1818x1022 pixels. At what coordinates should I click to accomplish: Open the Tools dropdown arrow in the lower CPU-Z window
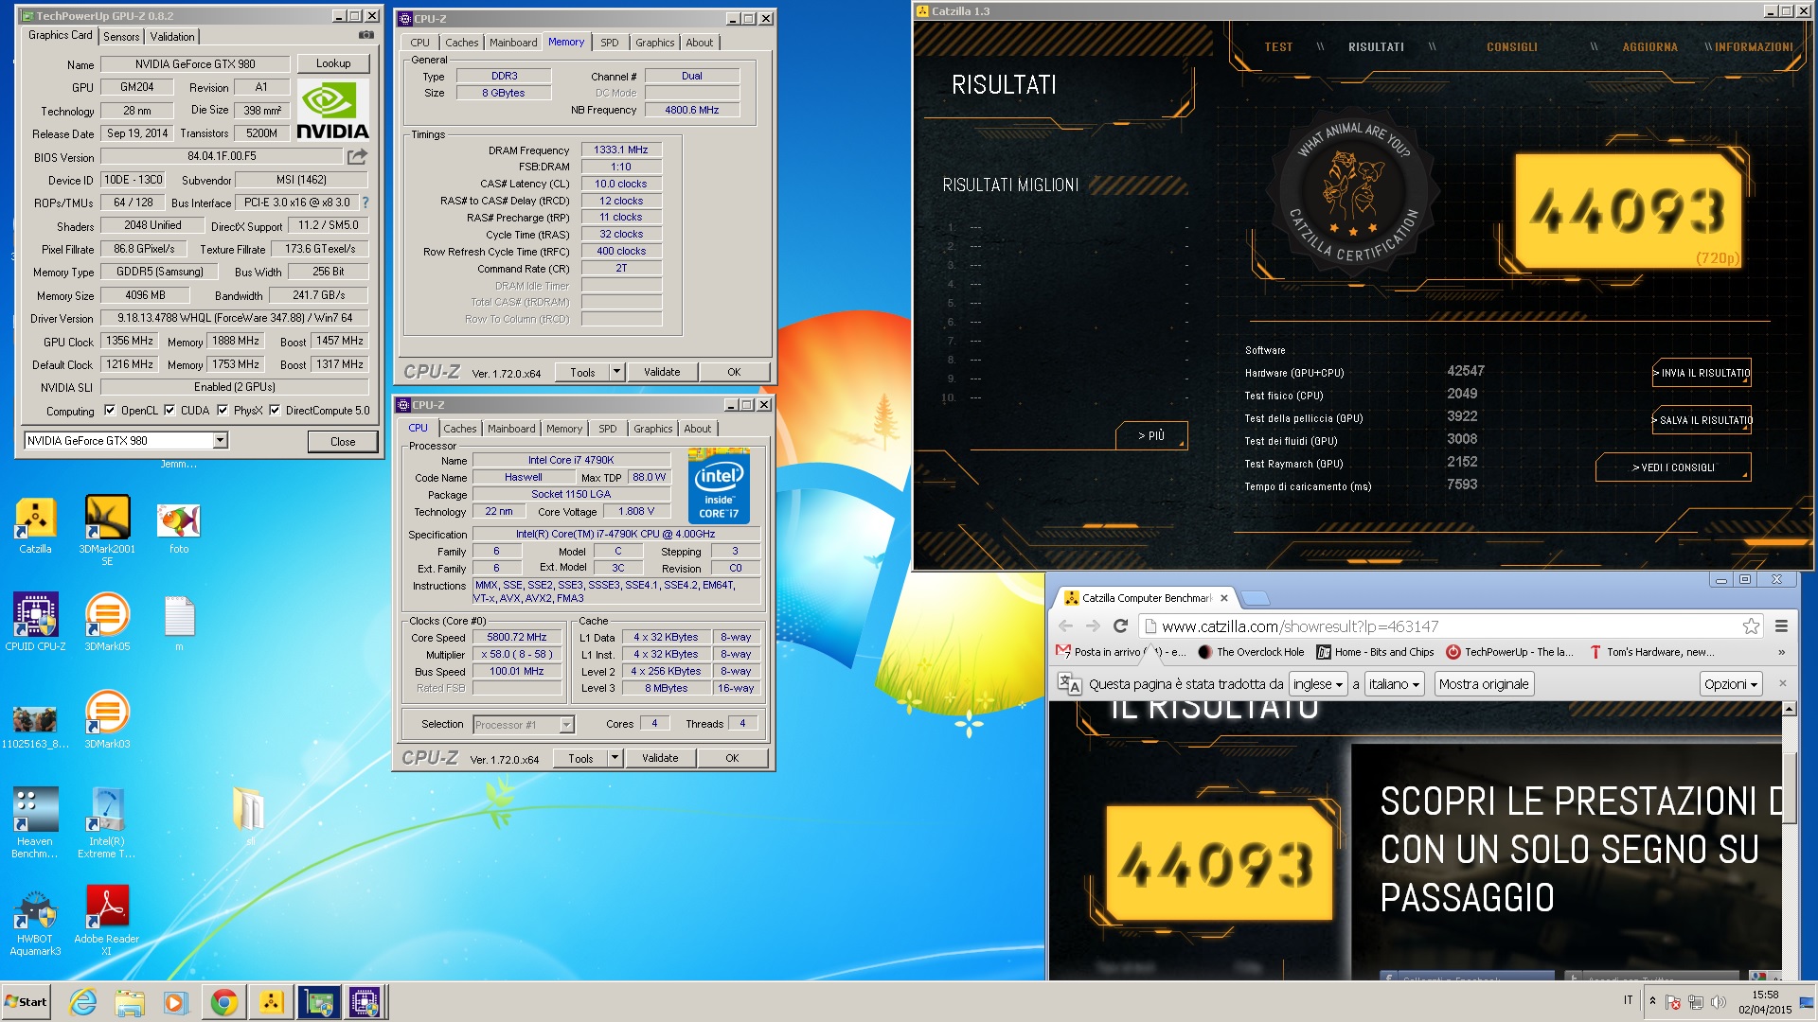click(615, 758)
